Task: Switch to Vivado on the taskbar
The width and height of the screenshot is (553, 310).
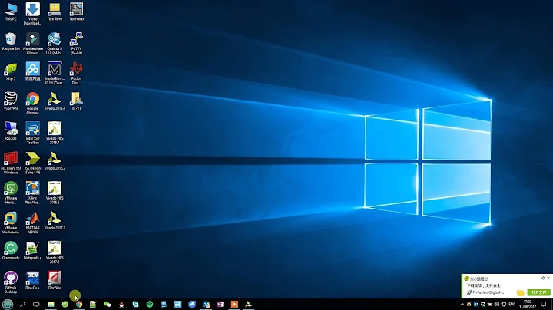Action: (248, 305)
